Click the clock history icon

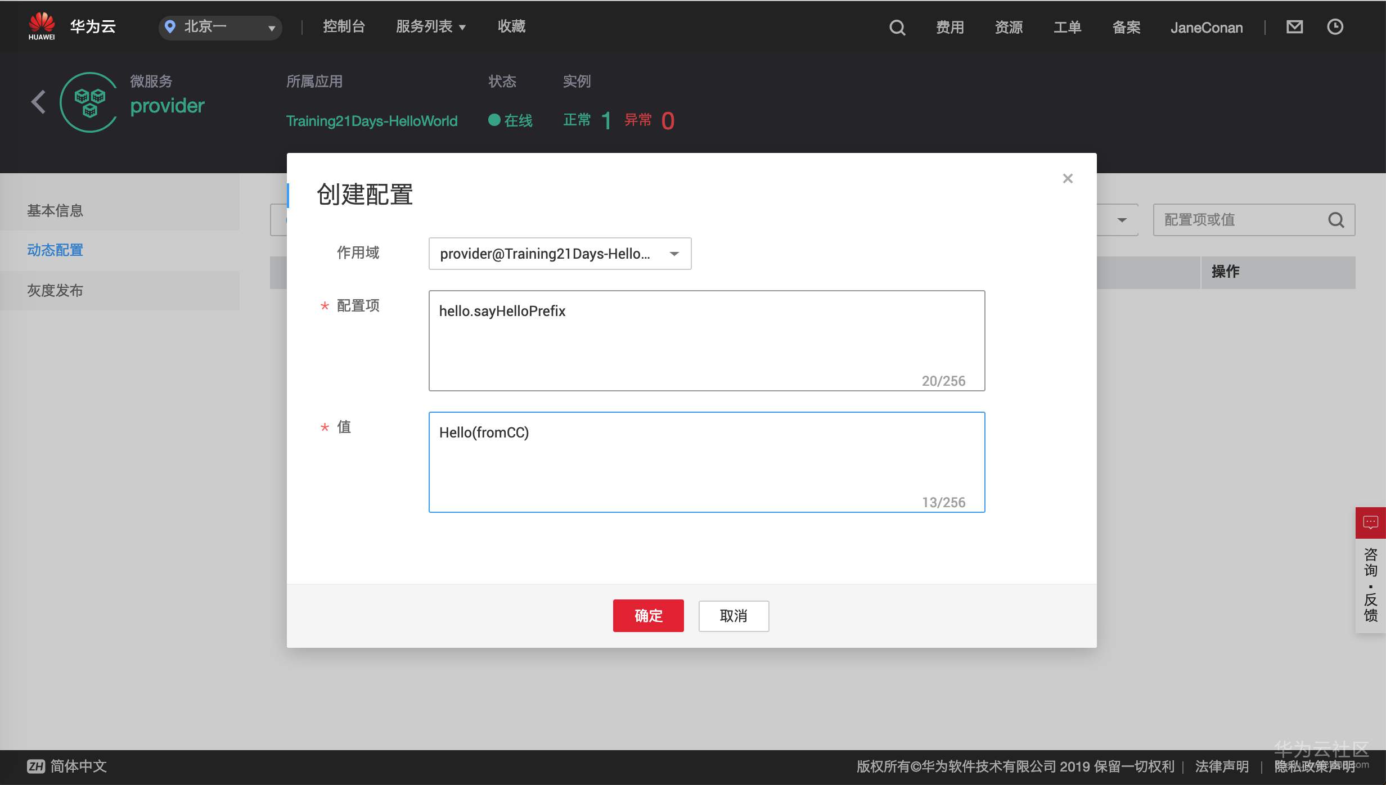point(1335,27)
